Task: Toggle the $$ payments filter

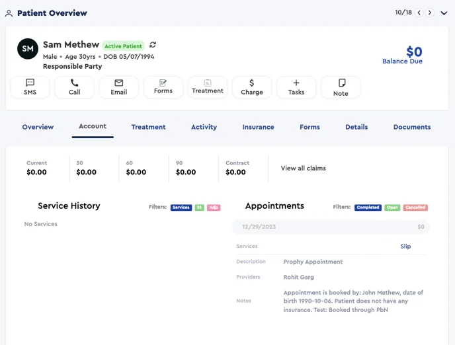Action: (199, 208)
